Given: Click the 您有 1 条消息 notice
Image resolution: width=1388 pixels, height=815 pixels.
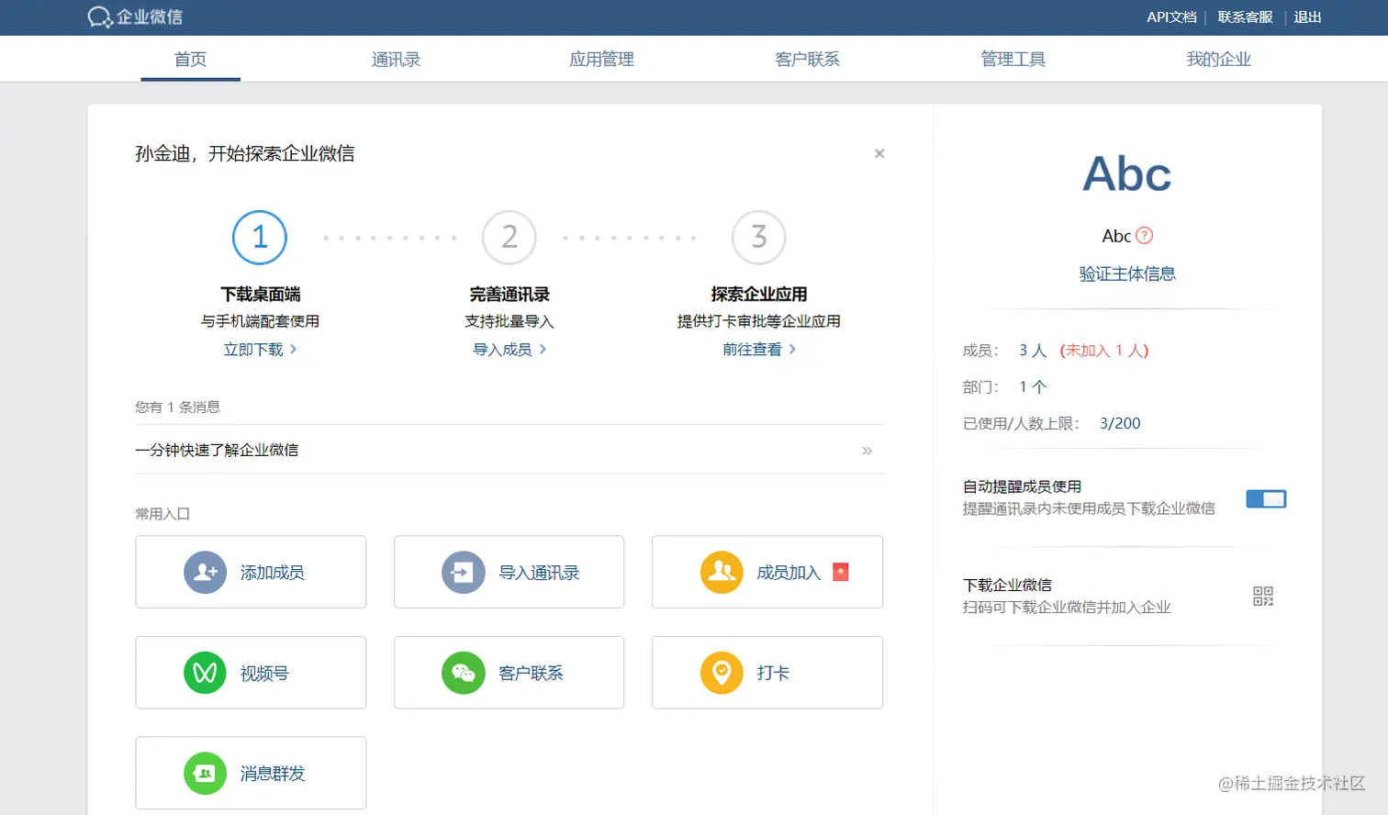Looking at the screenshot, I should click(177, 407).
